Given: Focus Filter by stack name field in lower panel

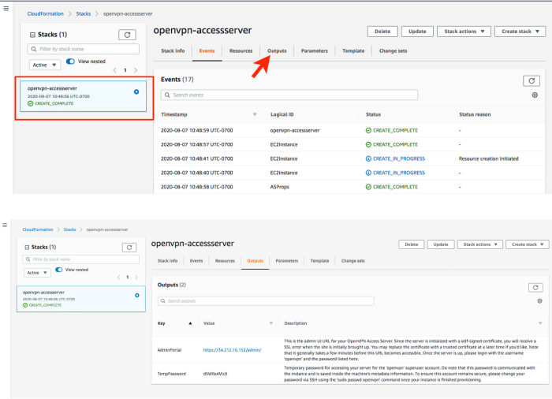Looking at the screenshot, I should [81, 259].
